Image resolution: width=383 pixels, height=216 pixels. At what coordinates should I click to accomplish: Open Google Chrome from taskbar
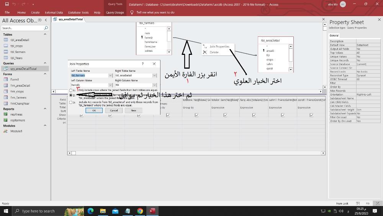point(140,211)
